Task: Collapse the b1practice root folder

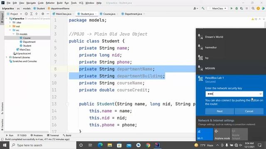Action: pos(7,18)
